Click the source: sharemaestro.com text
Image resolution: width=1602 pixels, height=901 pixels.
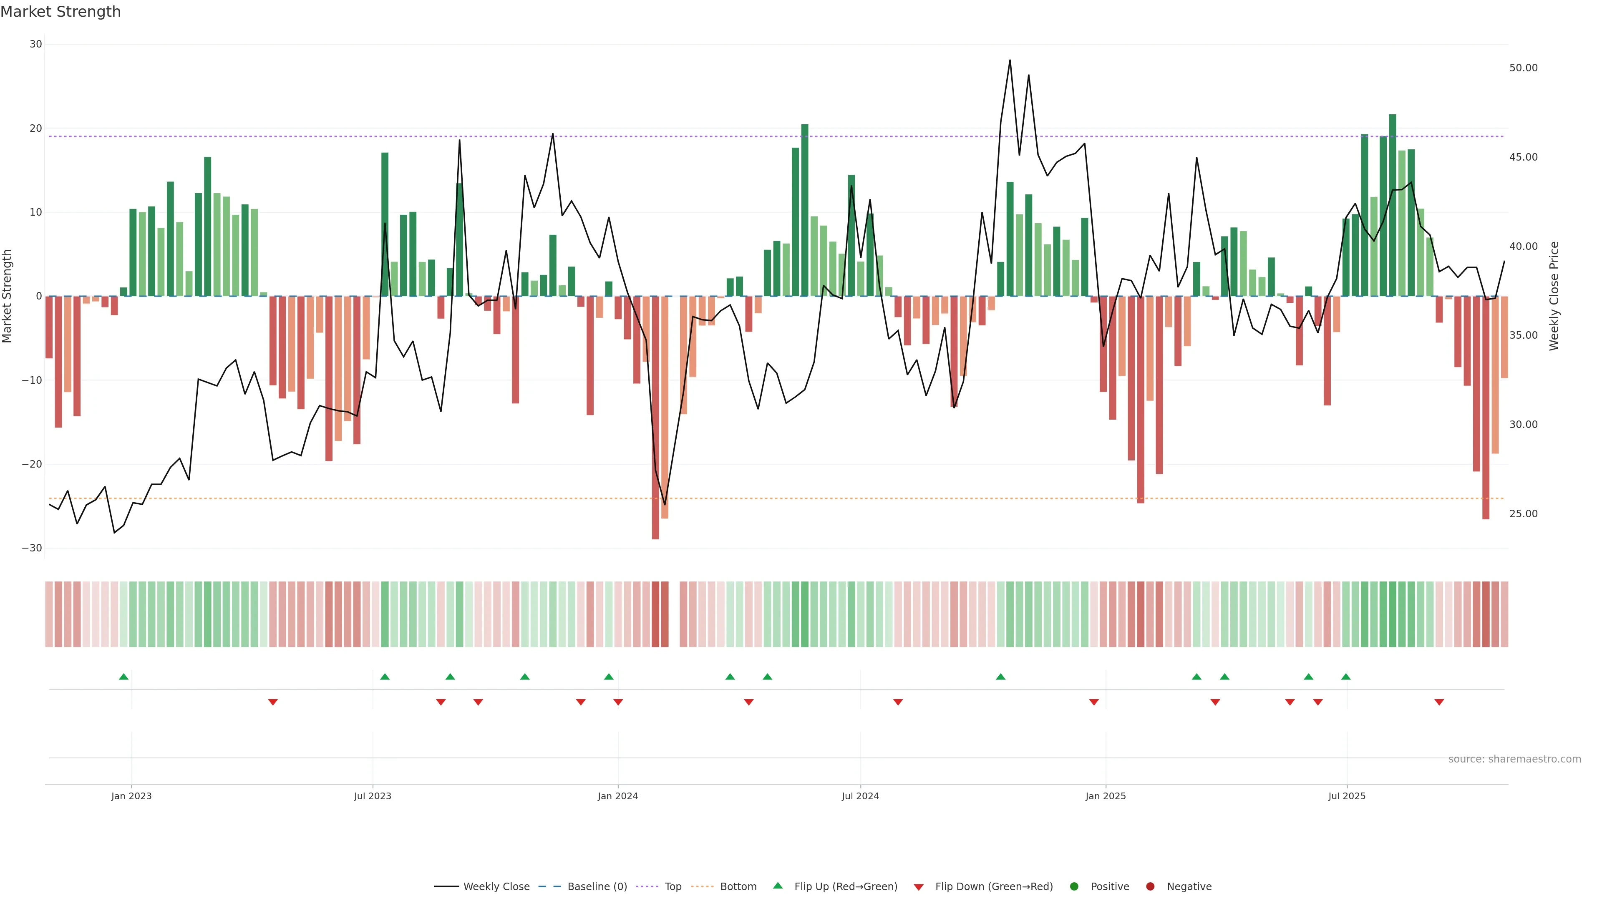click(1514, 759)
